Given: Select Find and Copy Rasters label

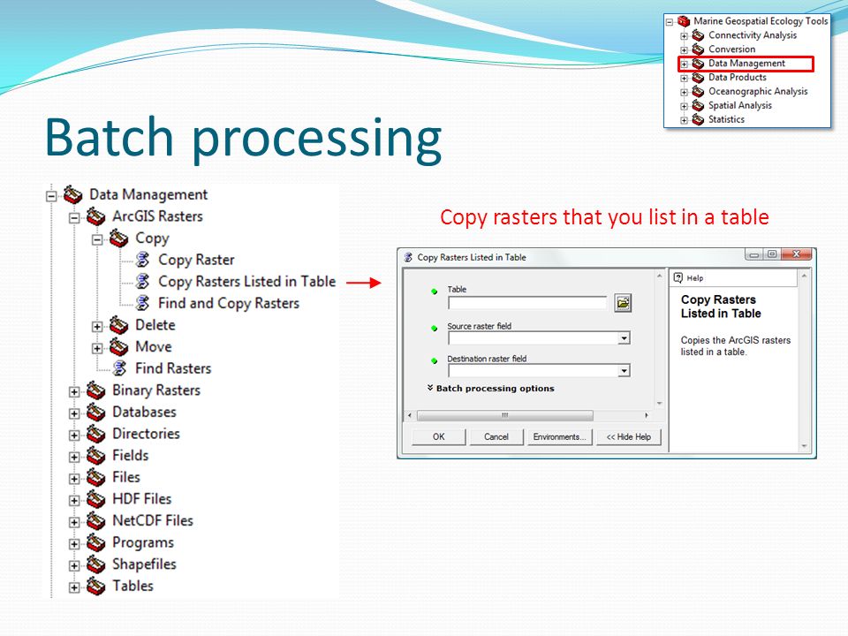Looking at the screenshot, I should coord(229,303).
